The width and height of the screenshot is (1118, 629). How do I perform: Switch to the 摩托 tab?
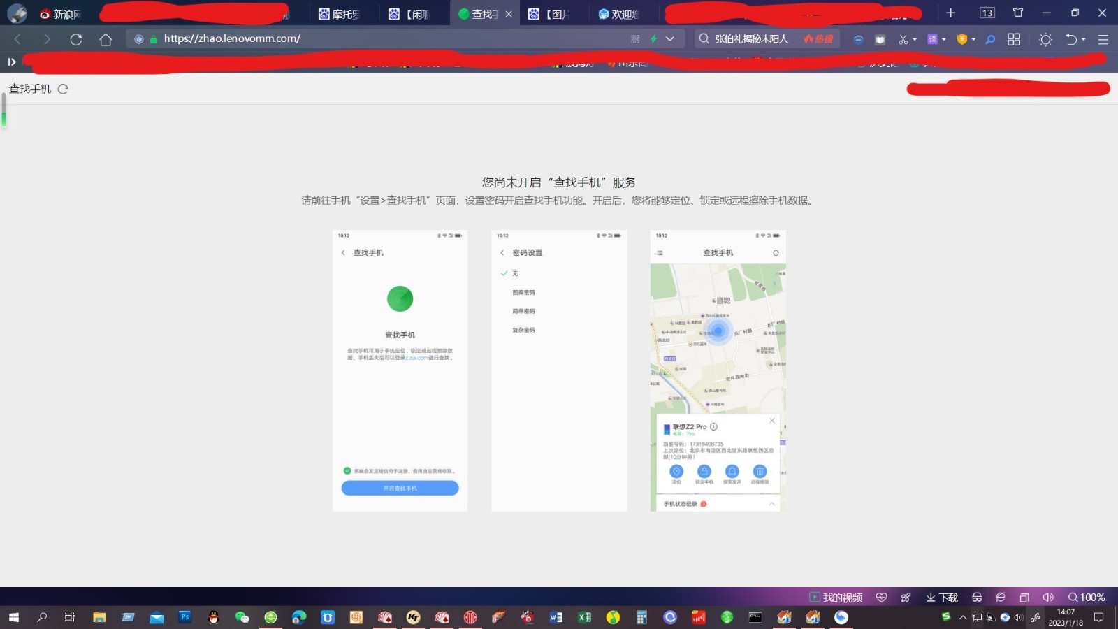pos(339,14)
